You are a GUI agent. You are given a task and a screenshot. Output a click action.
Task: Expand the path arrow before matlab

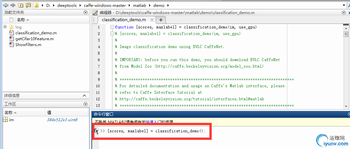point(129,5)
